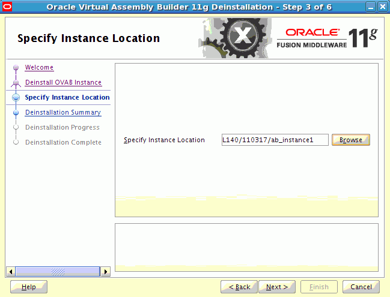Proceed with the Next button

pyautogui.click(x=277, y=287)
